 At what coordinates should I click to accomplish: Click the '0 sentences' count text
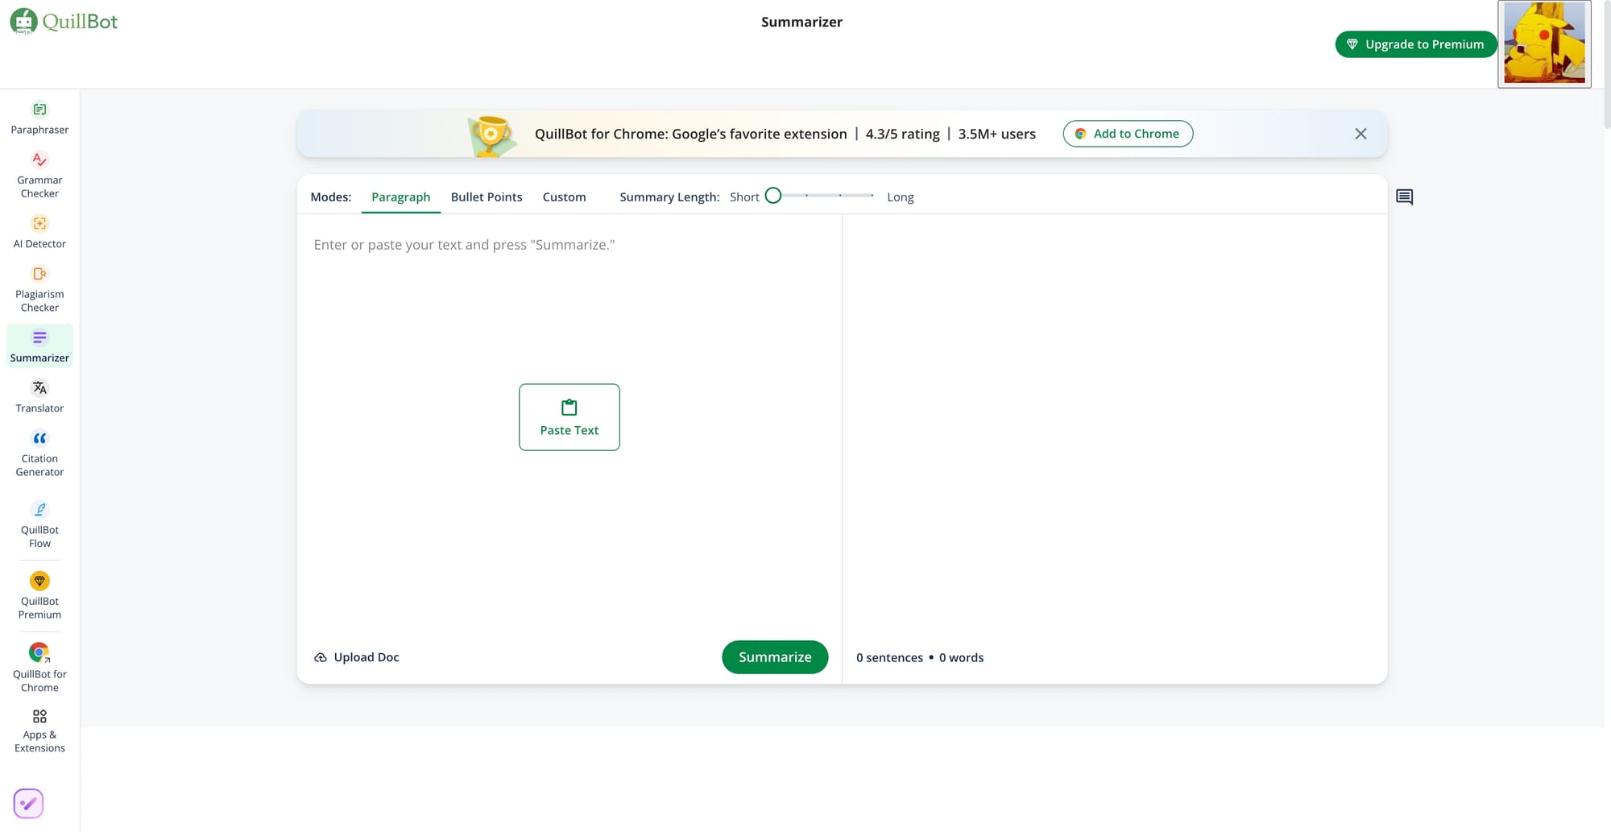[889, 658]
